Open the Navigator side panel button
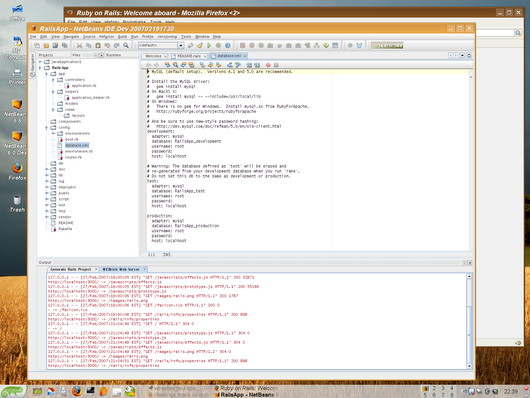This screenshot has width=530, height=398. 32,65
